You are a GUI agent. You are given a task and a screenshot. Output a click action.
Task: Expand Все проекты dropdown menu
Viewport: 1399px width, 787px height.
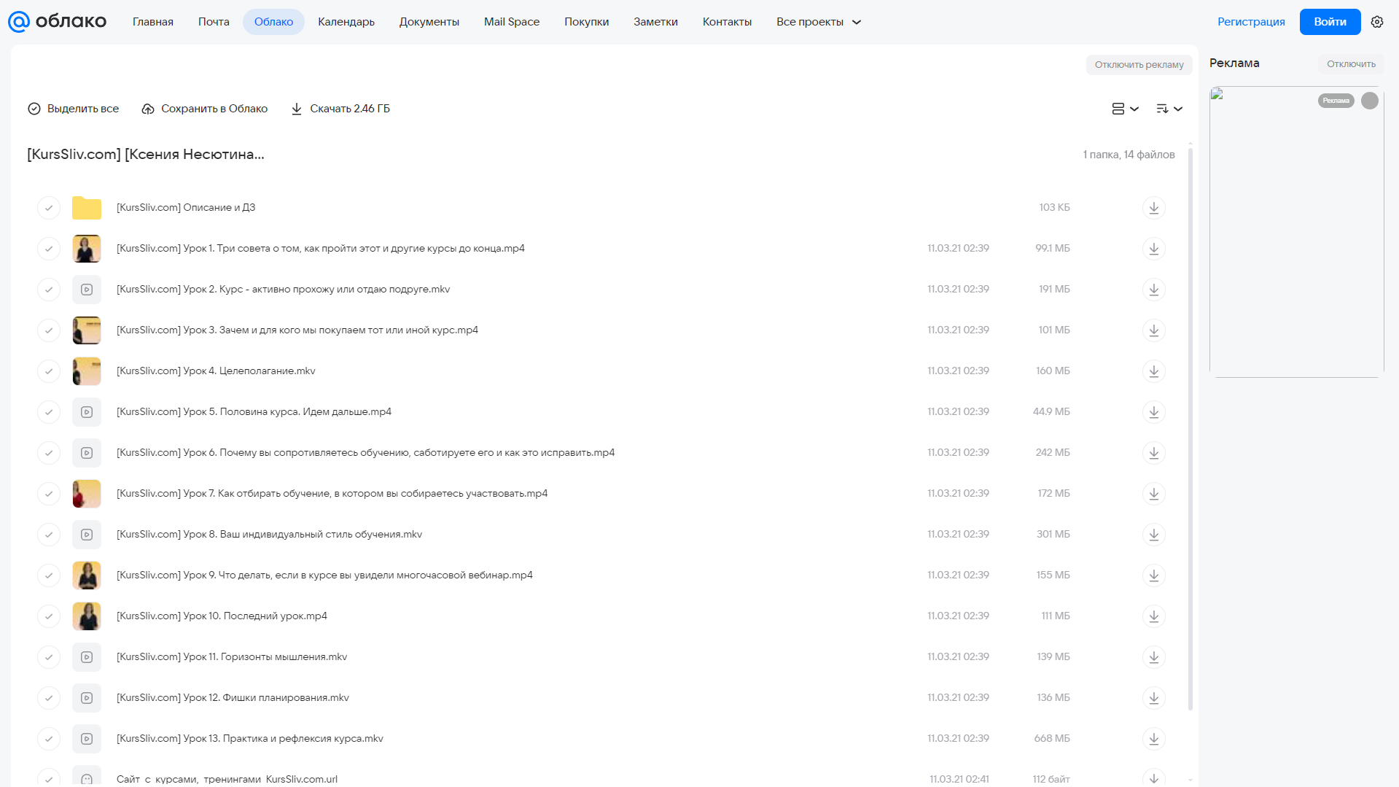click(819, 22)
